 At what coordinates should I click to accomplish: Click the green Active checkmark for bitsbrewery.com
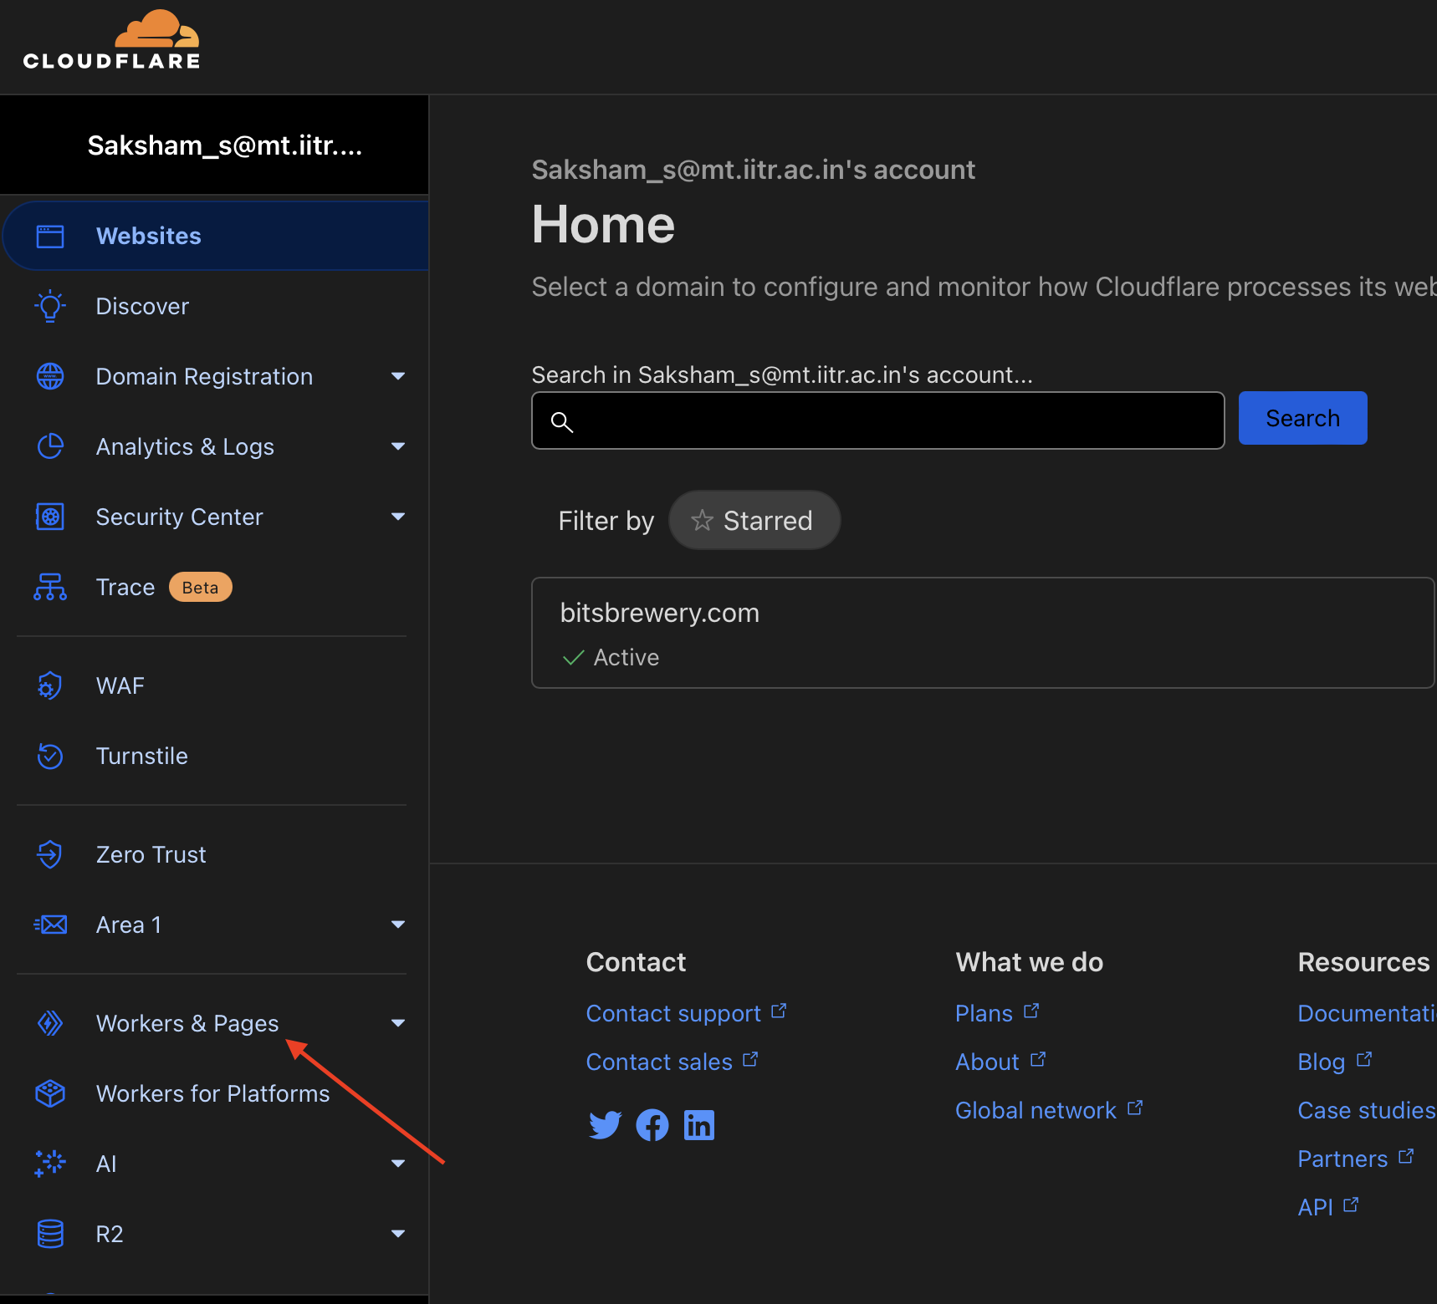[x=574, y=658]
